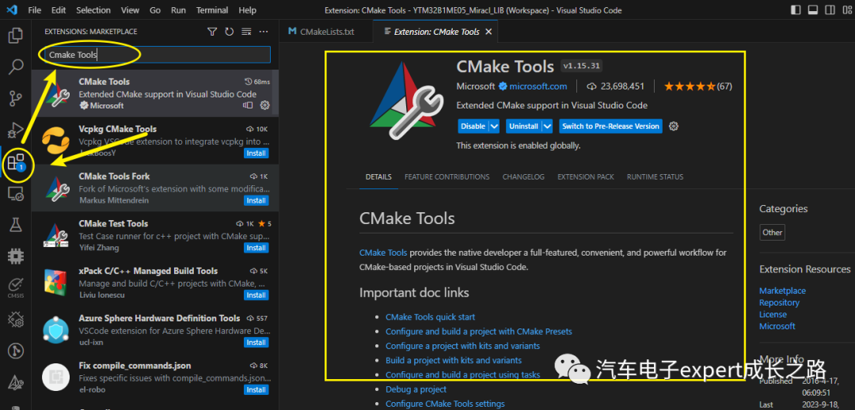
Task: Open the Edit menu
Action: click(59, 10)
